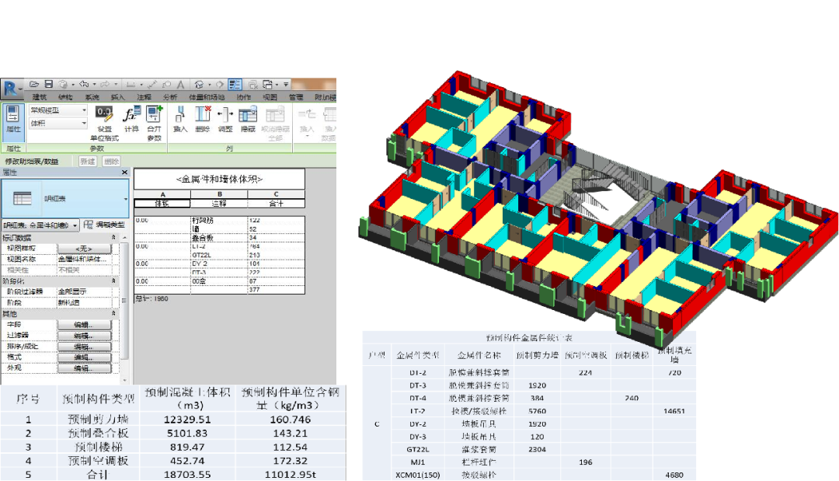Viewport: 839px width, 481px height.
Task: Collapse the 其他 properties group
Action: click(113, 313)
